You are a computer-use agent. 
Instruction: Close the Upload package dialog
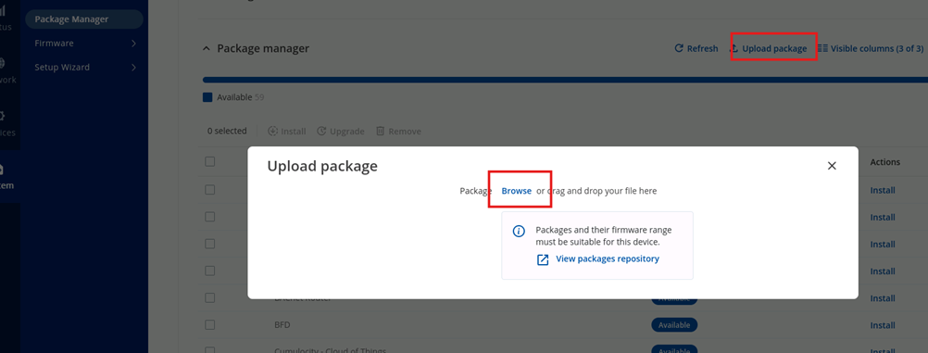(x=832, y=166)
